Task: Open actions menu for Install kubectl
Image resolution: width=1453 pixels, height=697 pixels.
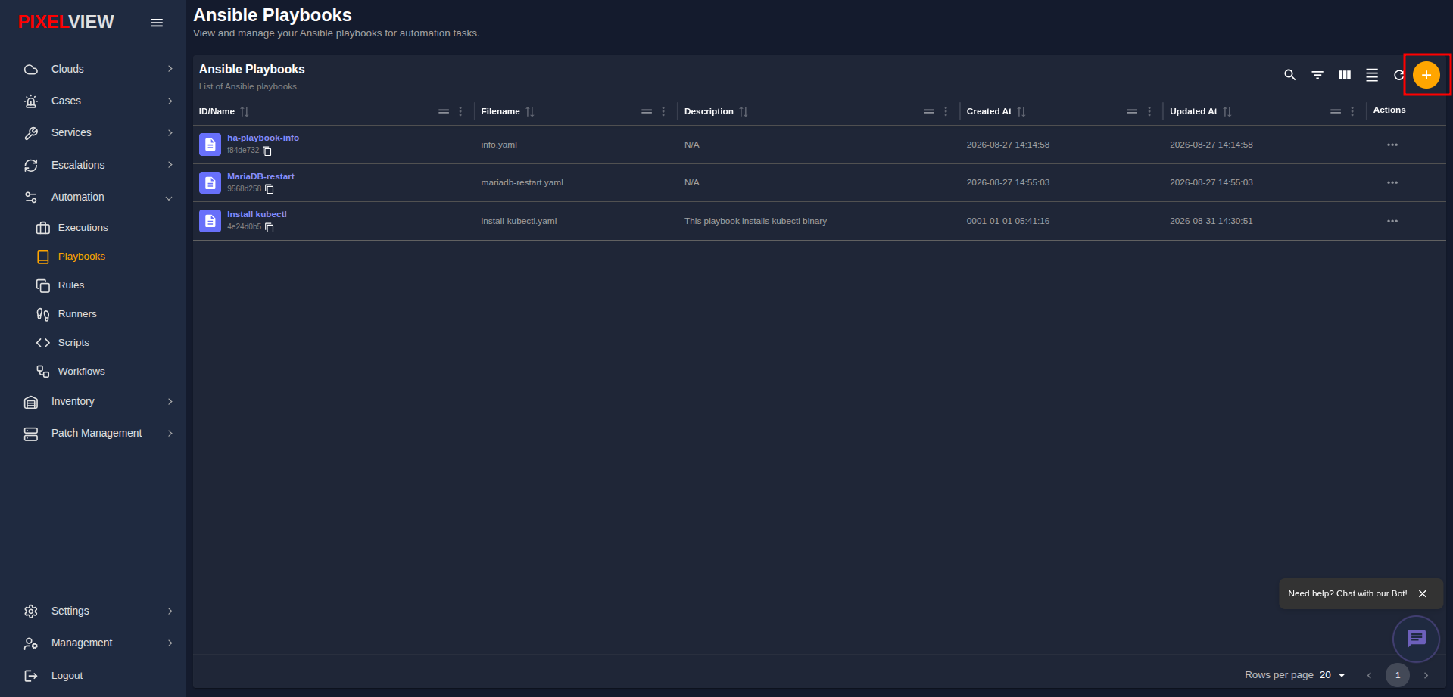Action: click(1392, 221)
